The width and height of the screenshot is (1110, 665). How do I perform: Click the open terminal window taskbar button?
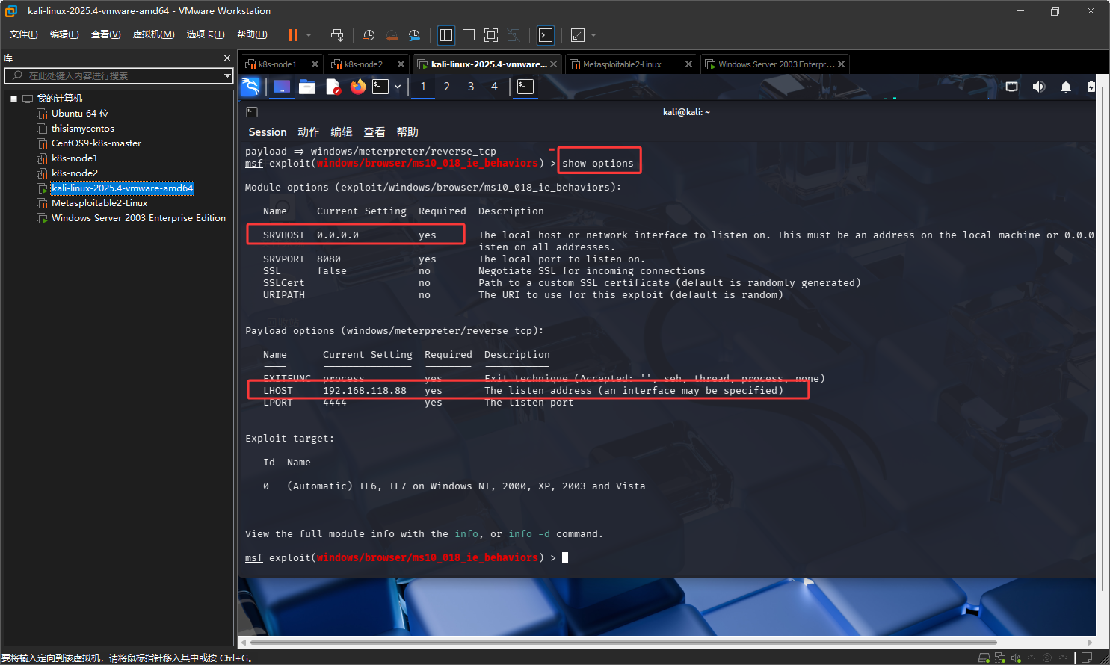click(x=525, y=87)
